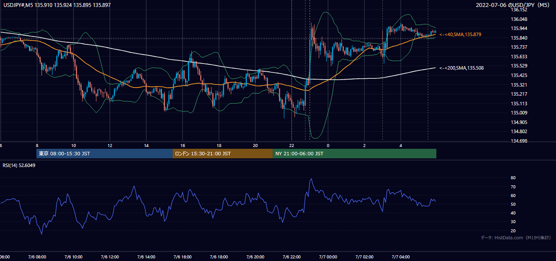Click the 135.425 price axis label
Image resolution: width=556 pixels, height=261 pixels.
point(519,75)
